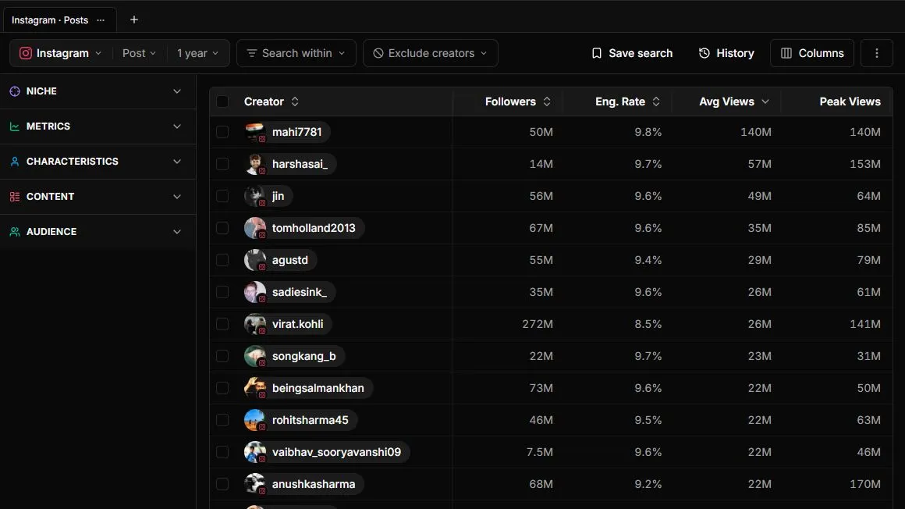Open the 1 year timeframe dropdown
Screen dimensions: 905x509
click(198, 53)
